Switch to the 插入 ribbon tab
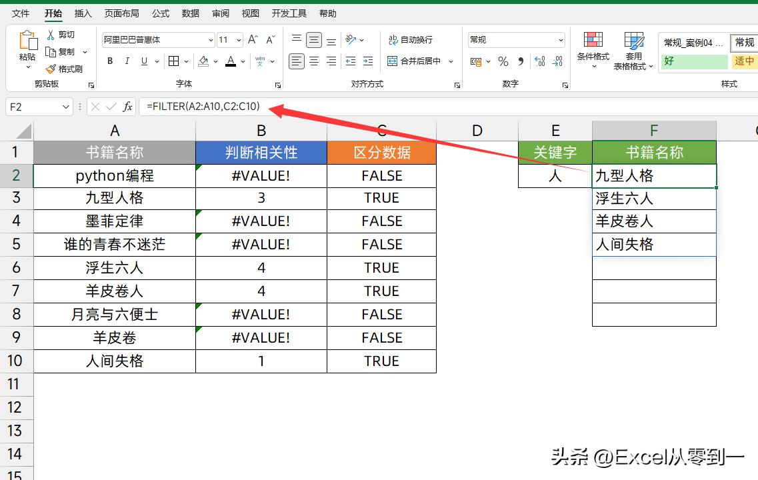Screen dimensions: 758x480 tap(83, 13)
